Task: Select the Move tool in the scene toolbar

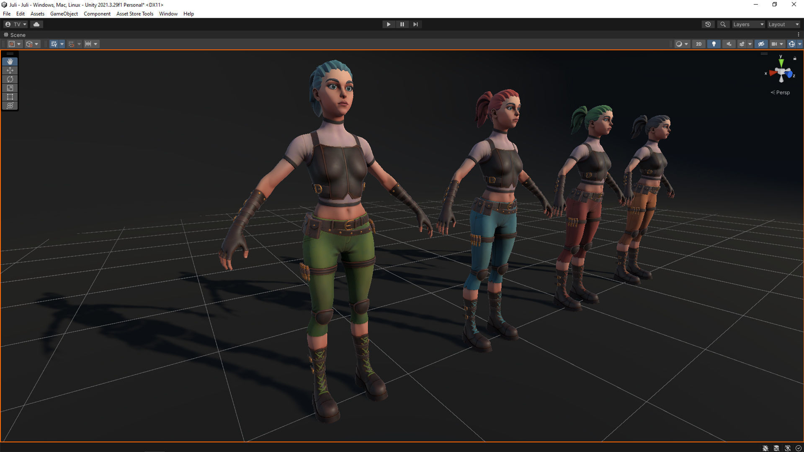Action: pyautogui.click(x=10, y=70)
